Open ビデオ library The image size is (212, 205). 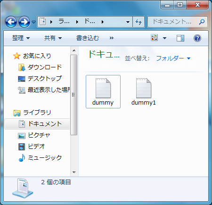36,147
